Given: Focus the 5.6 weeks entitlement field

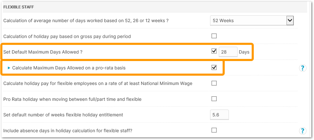Looking at the screenshot, I should click(x=219, y=115).
